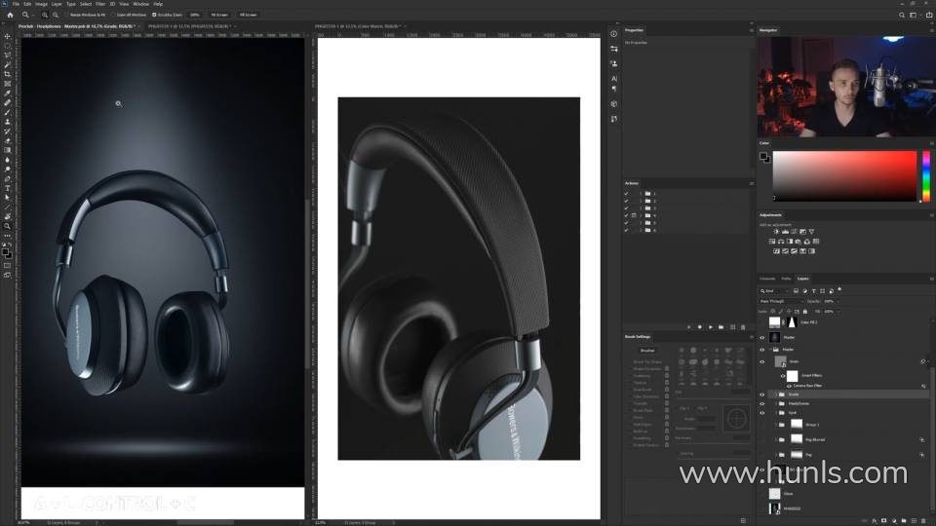Filter layers by type layers
Image resolution: width=936 pixels, height=526 pixels.
click(x=813, y=291)
